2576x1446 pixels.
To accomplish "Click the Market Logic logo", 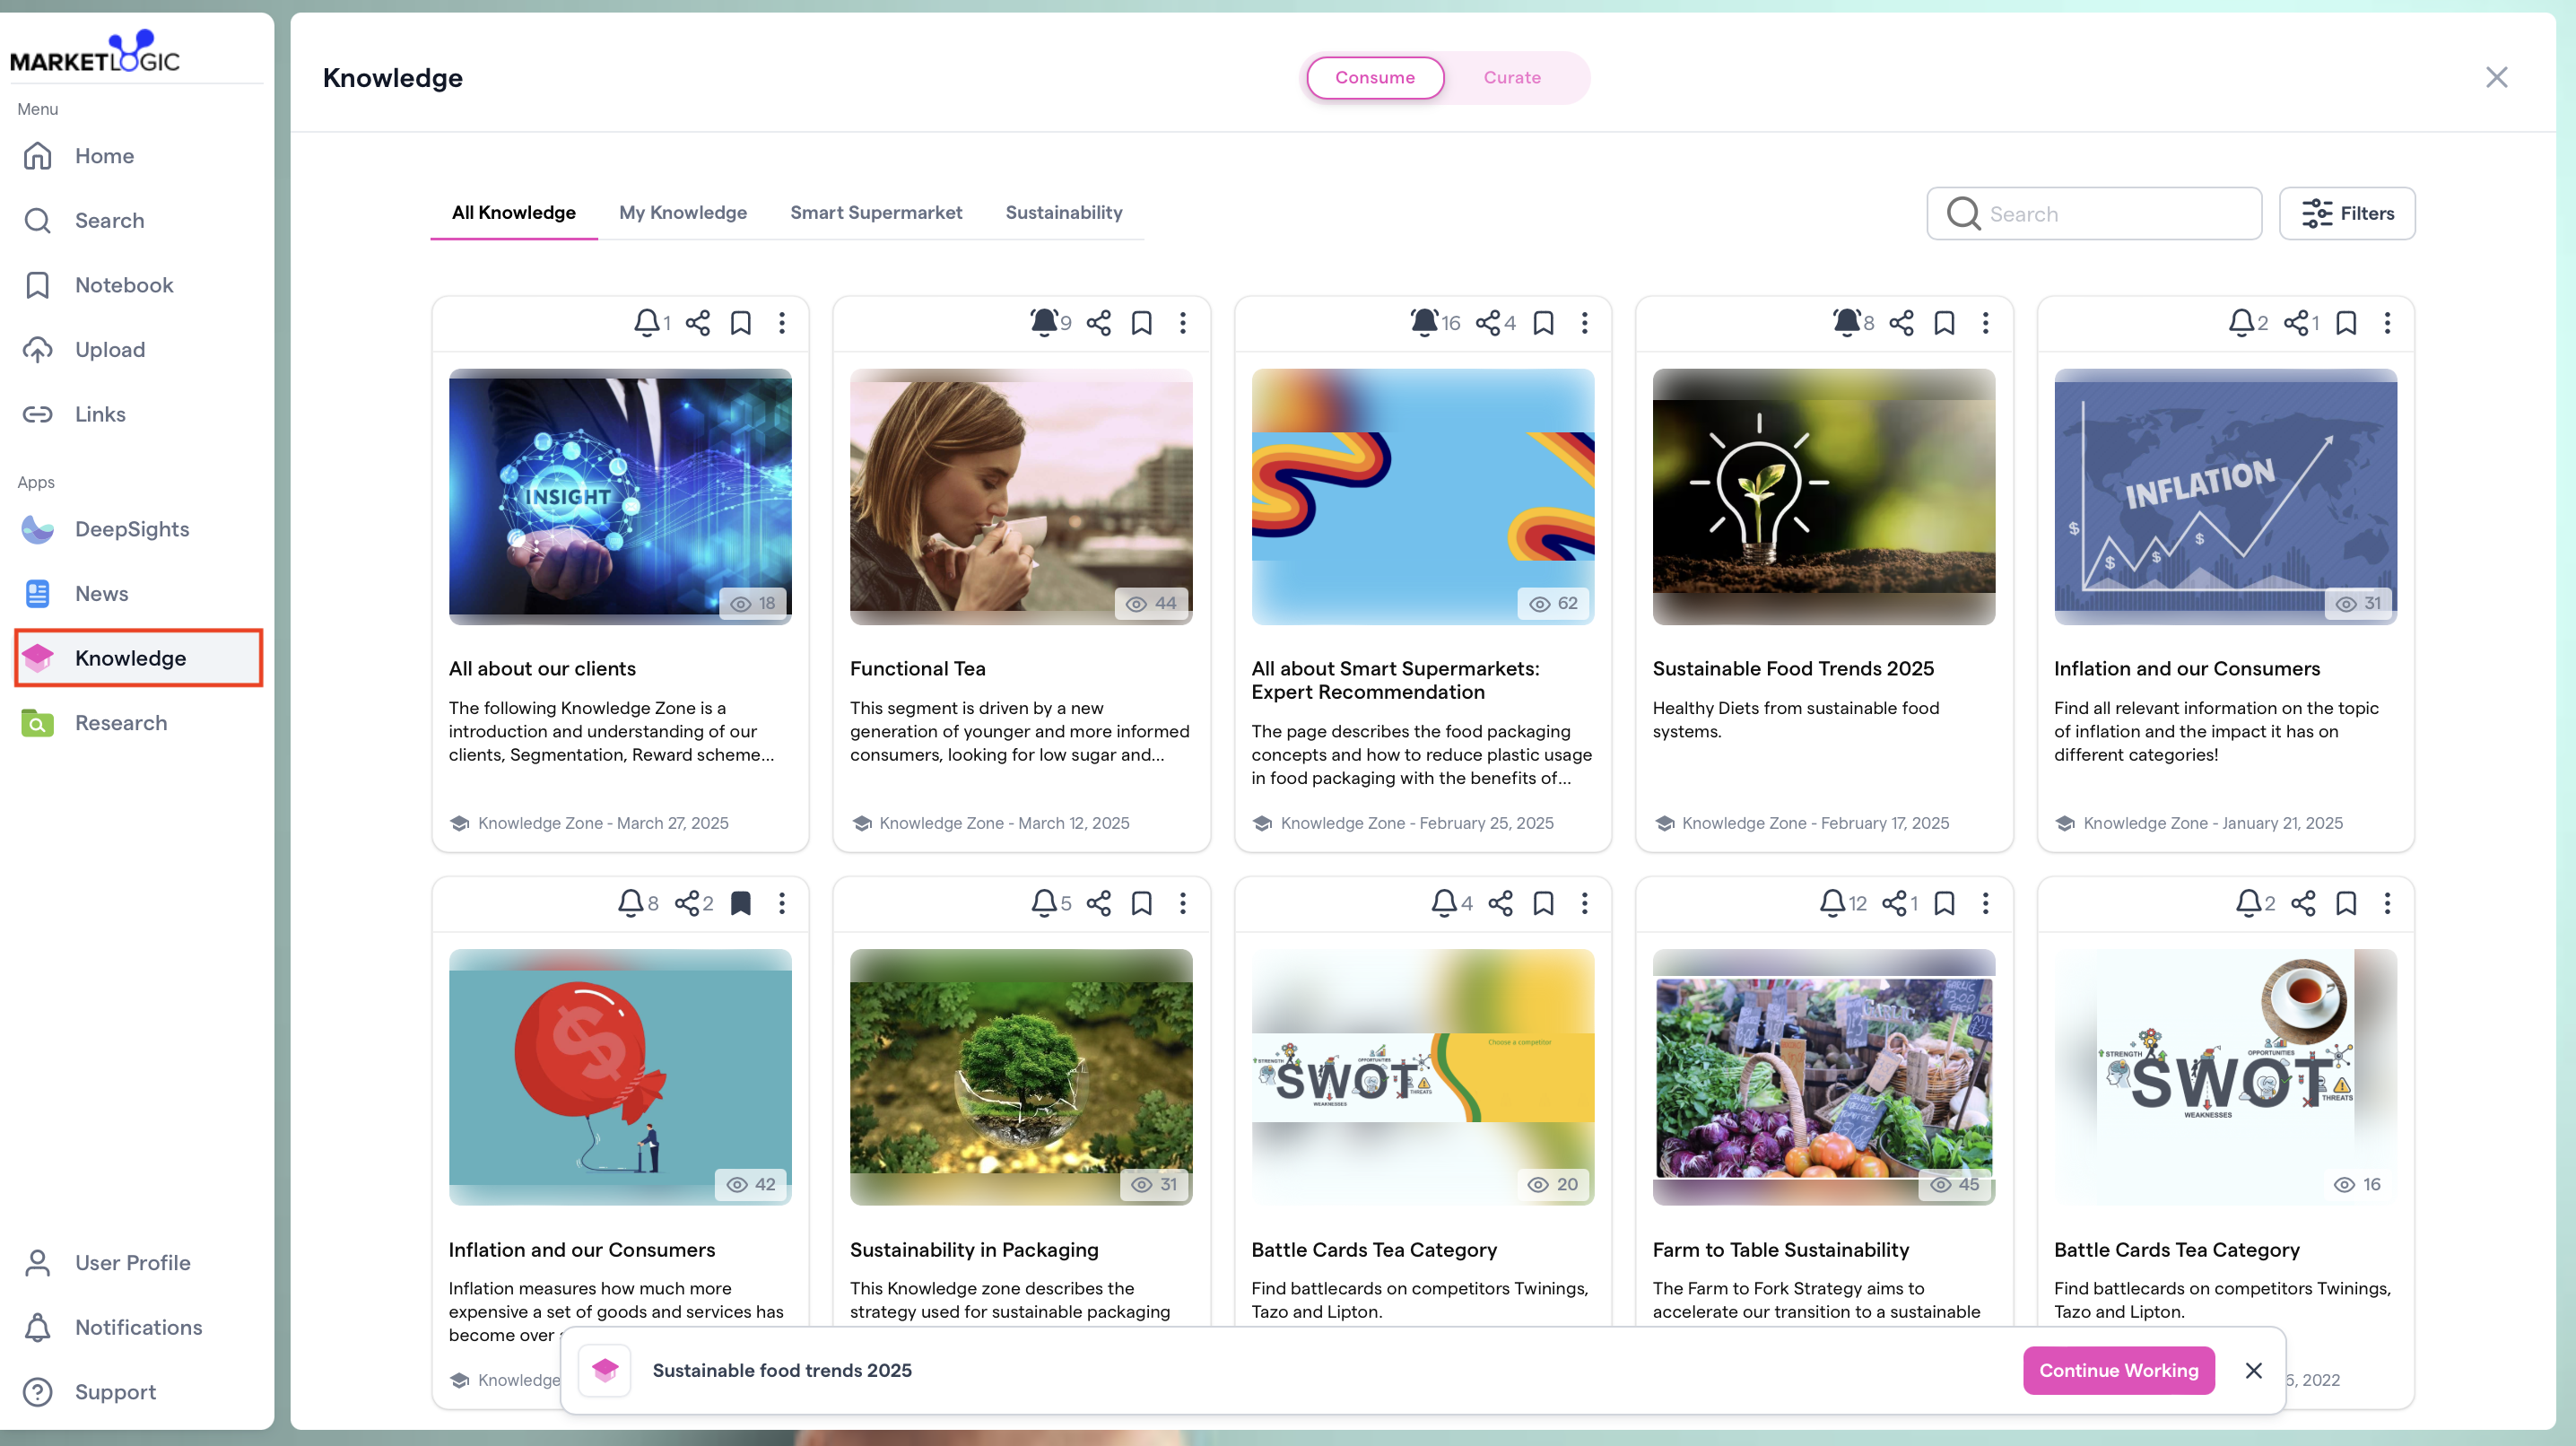I will pyautogui.click(x=95, y=51).
